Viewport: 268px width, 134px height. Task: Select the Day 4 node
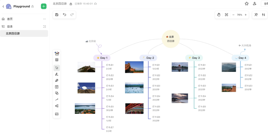241,58
